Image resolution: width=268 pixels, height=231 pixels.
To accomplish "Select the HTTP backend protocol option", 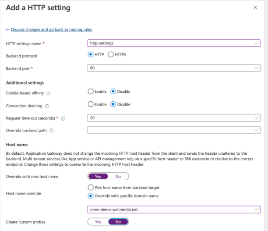I will coord(90,55).
